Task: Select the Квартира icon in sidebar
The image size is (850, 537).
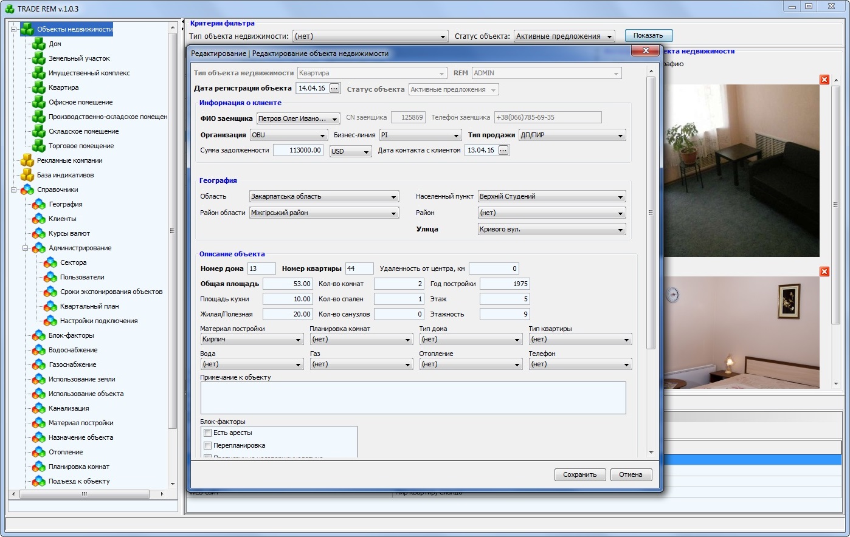Action: click(38, 87)
